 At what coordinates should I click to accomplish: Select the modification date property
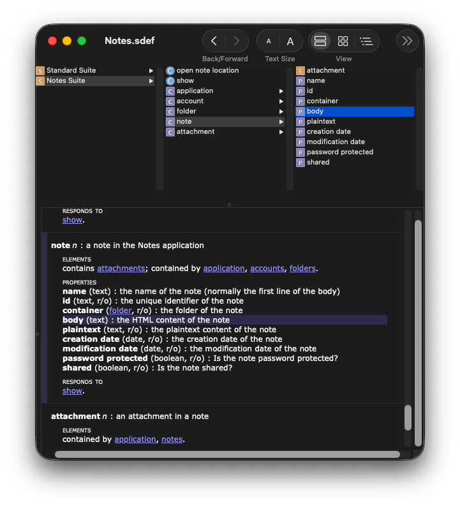click(355, 142)
